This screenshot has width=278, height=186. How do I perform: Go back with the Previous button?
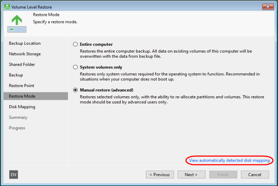coord(160,174)
